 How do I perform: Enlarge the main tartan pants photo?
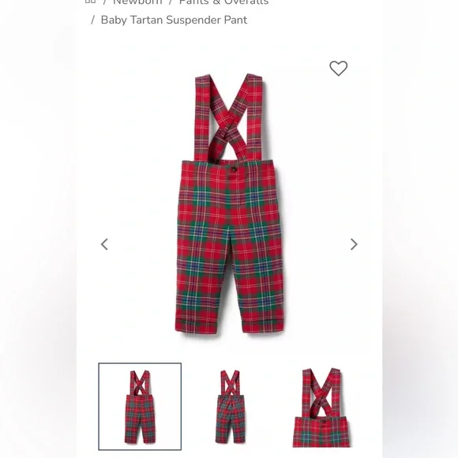[x=229, y=203]
